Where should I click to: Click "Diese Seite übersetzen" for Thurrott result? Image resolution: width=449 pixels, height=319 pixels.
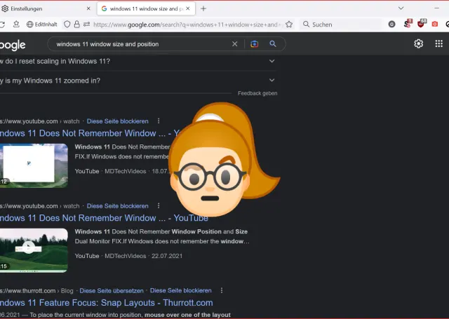tap(112, 290)
